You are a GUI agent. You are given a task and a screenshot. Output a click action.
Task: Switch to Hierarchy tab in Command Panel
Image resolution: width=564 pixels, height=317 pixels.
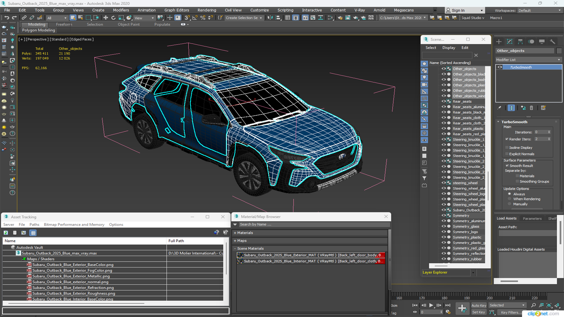pos(520,41)
